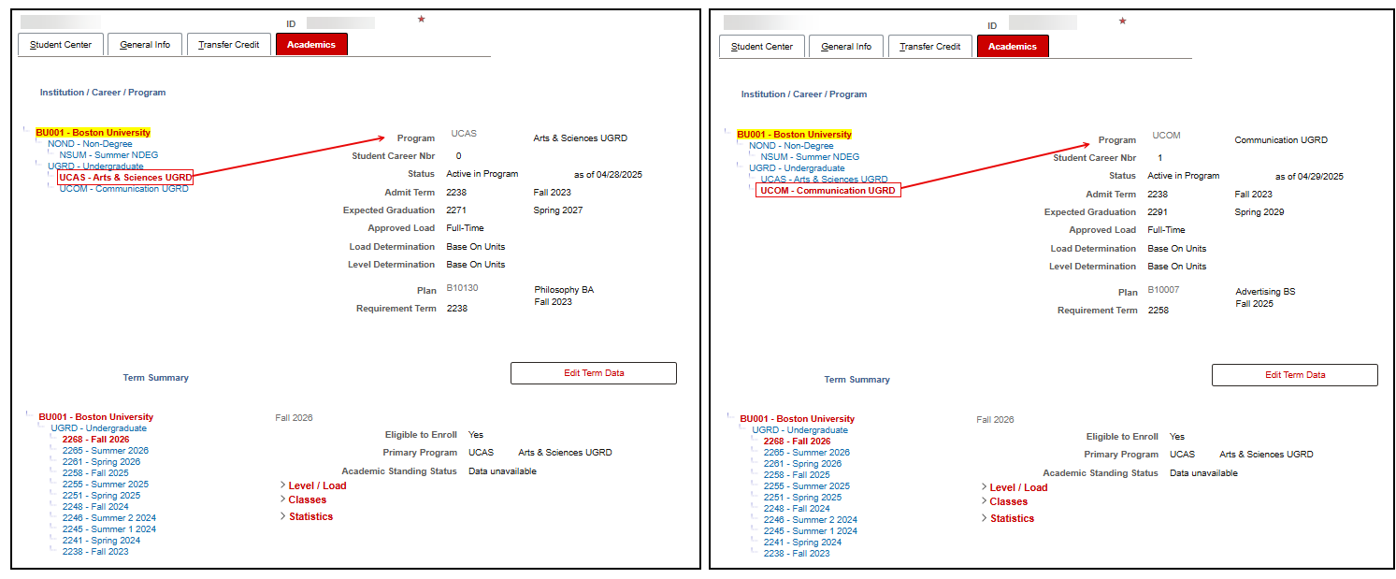Image resolution: width=1396 pixels, height=579 pixels.
Task: Select term 2241 - Spring 2024 in left panel
Action: point(101,541)
